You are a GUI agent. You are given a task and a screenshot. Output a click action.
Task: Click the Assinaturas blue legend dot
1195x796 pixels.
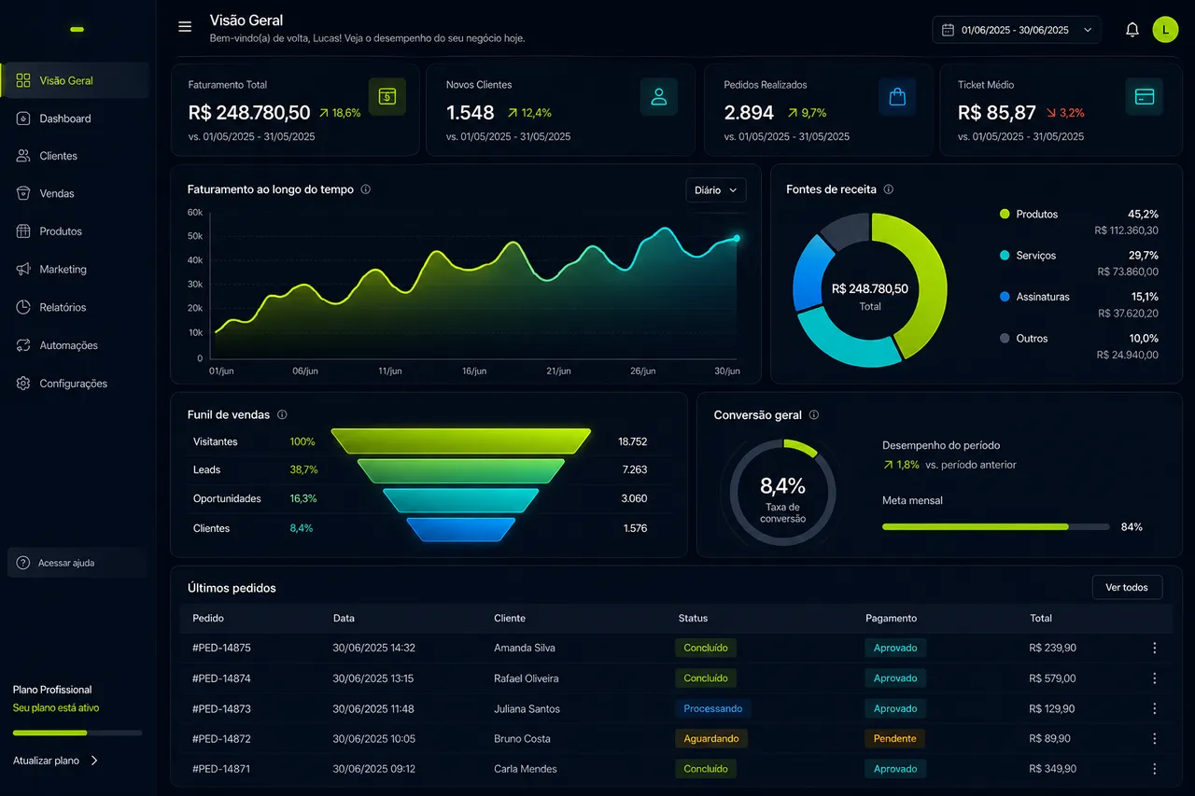(1005, 297)
